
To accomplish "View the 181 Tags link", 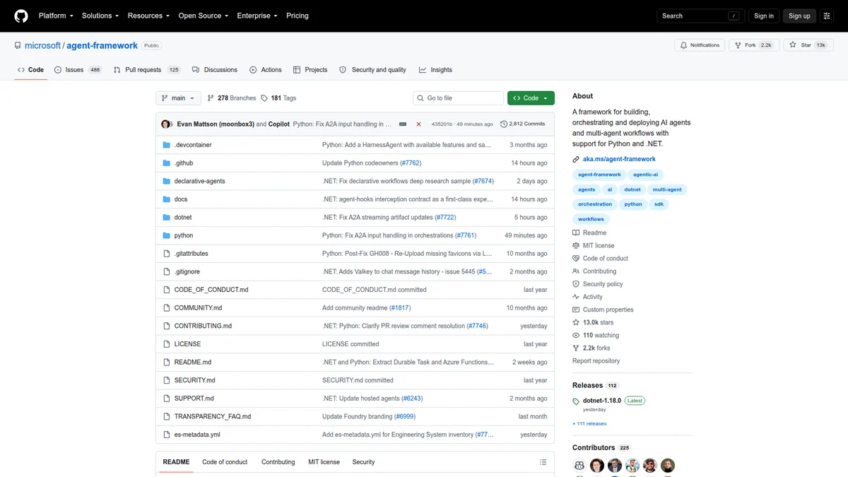I will [278, 98].
